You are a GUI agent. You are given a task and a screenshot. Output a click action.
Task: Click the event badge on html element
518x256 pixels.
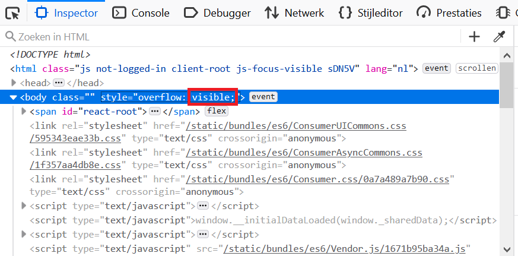(436, 68)
